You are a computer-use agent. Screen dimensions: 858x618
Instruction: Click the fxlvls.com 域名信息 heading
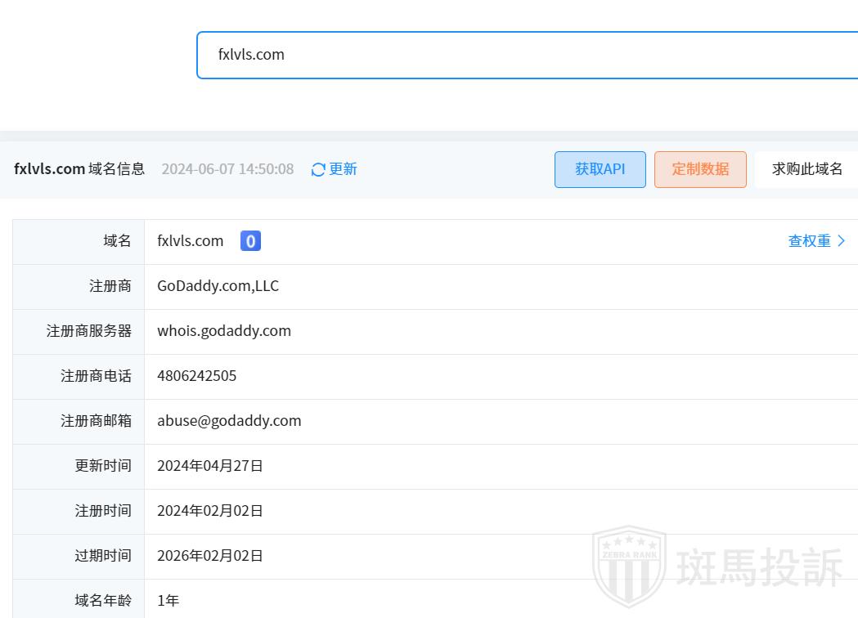pyautogui.click(x=79, y=169)
